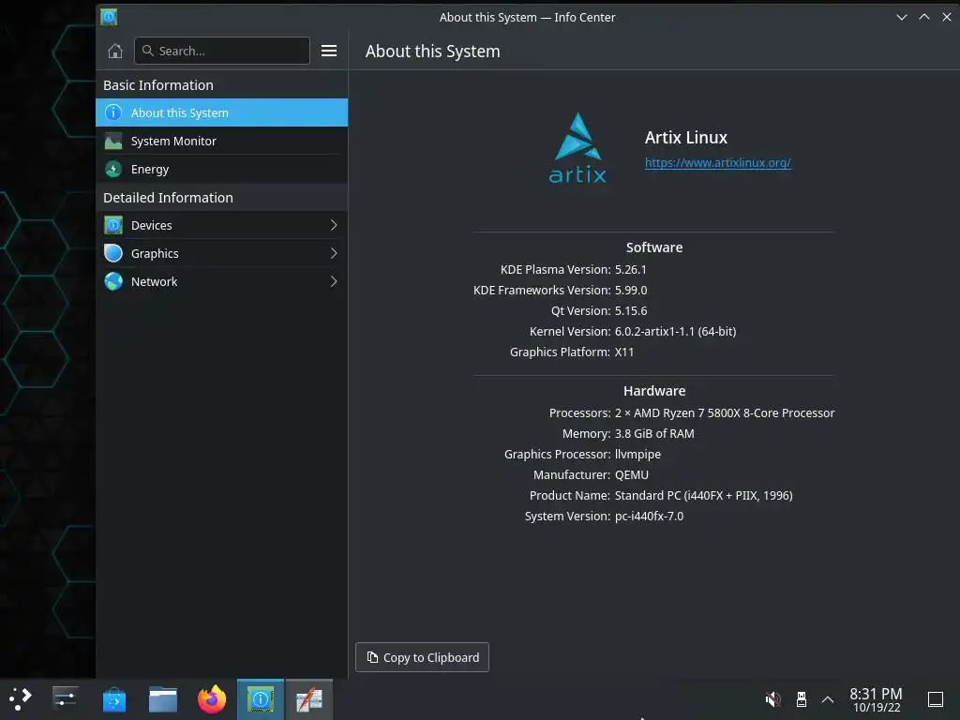This screenshot has height=720, width=960.
Task: Click the Artix Linux heading
Action: coord(685,137)
